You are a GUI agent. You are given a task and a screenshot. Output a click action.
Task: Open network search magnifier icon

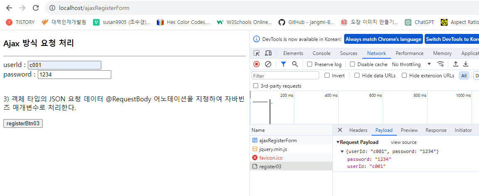[295, 64]
